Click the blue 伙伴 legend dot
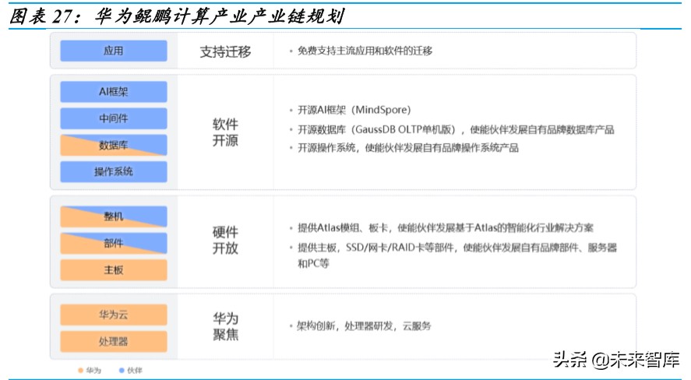The width and height of the screenshot is (691, 380). coord(122,371)
